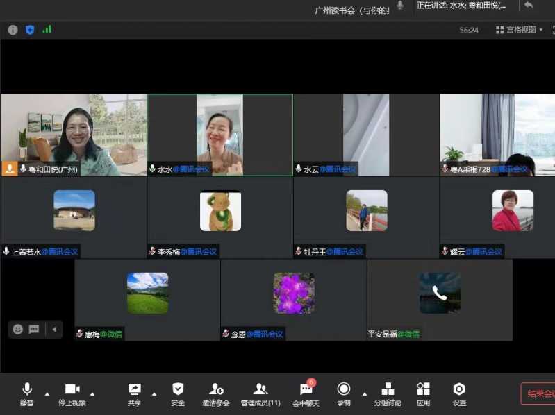The image size is (555, 415).
Task: Open in-meeting chat (会中聊天)
Action: pyautogui.click(x=306, y=393)
